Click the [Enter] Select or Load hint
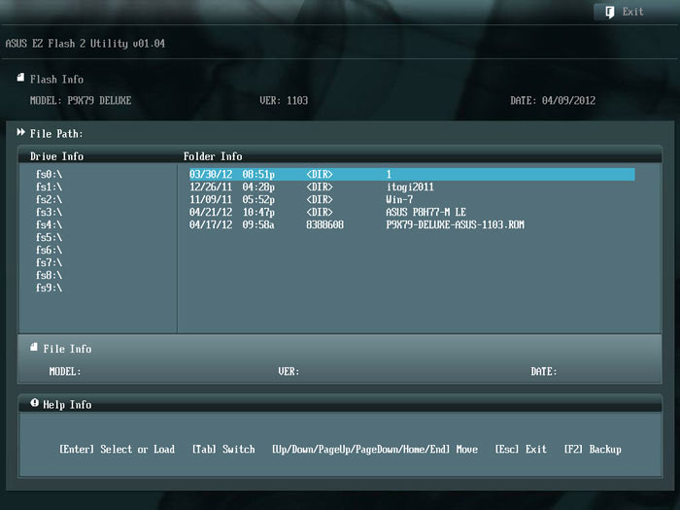This screenshot has height=510, width=680. (x=118, y=449)
